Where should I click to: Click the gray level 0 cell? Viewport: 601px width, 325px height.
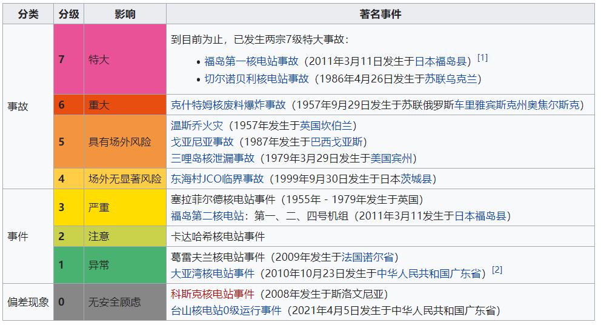point(69,303)
